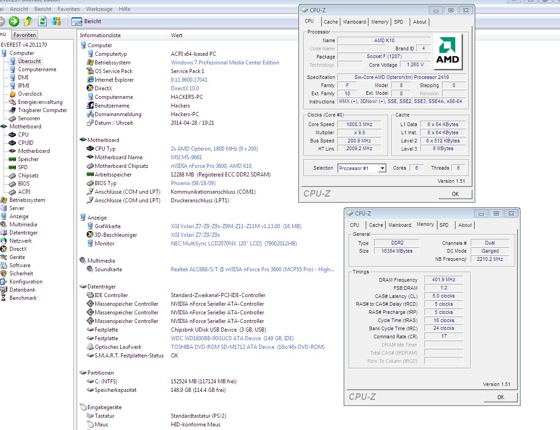Click the two-people icon in toolbar
The width and height of the screenshot is (560, 430).
pyautogui.click(x=56, y=21)
